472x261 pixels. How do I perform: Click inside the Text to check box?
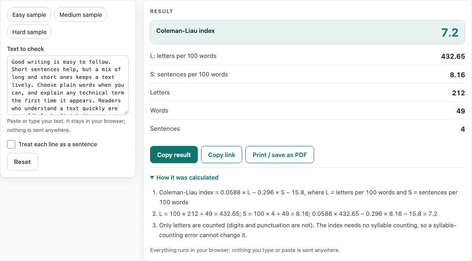pos(68,85)
